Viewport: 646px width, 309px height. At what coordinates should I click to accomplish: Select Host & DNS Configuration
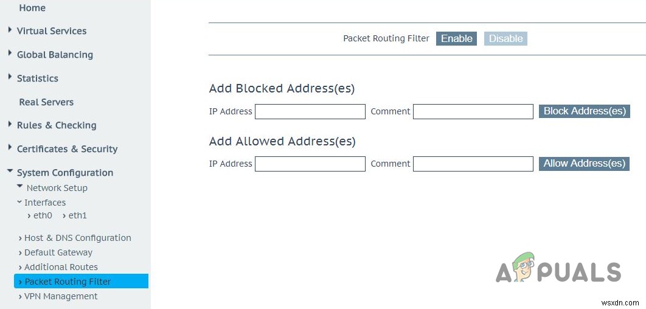click(x=77, y=238)
